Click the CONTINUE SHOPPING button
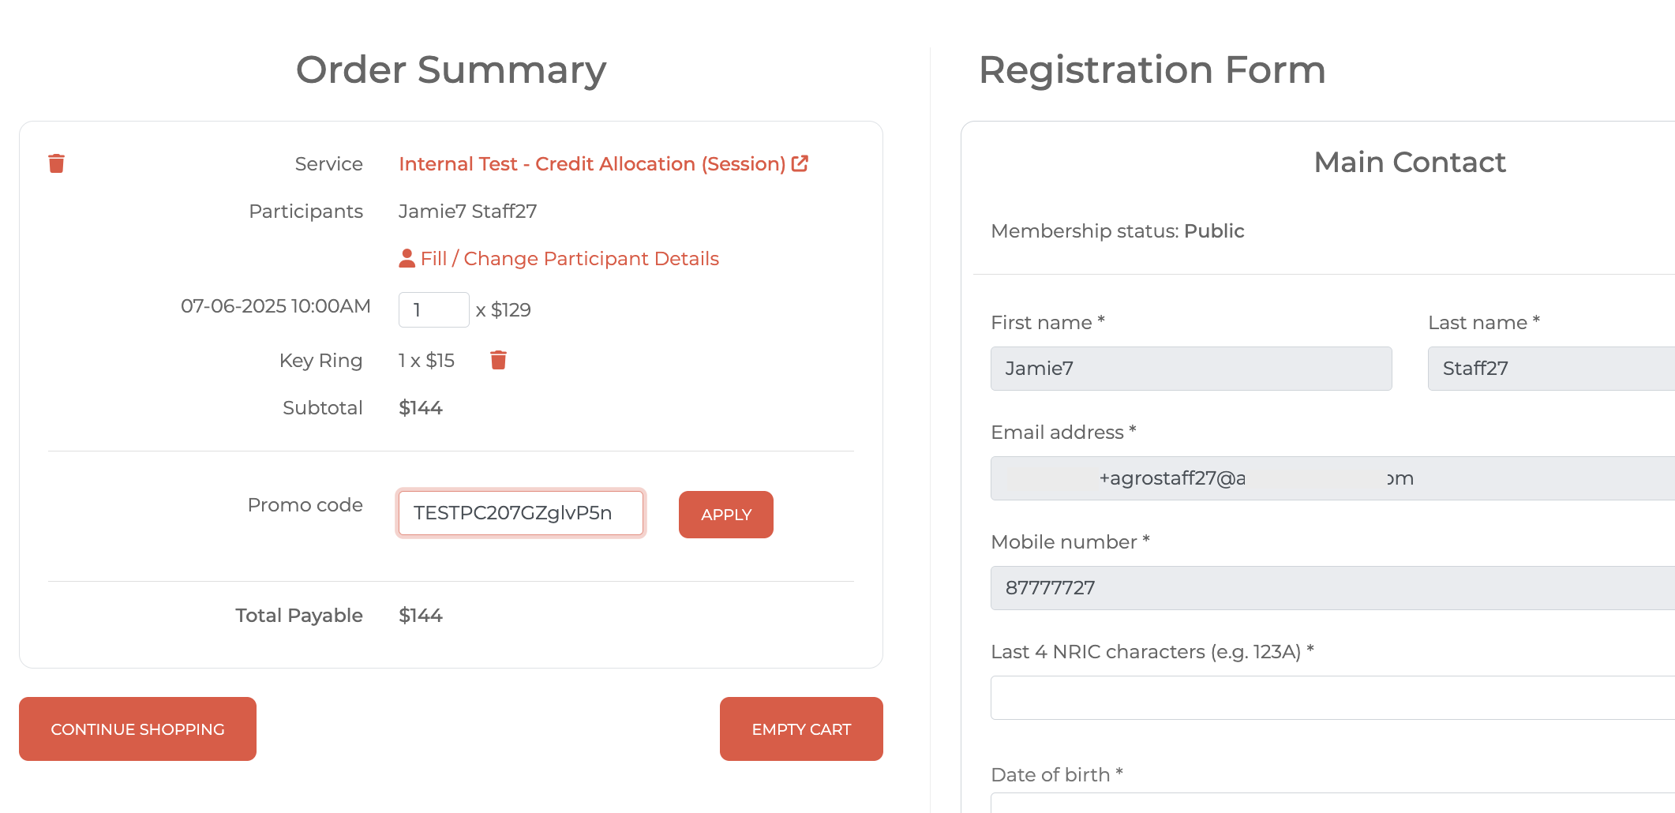 137,729
